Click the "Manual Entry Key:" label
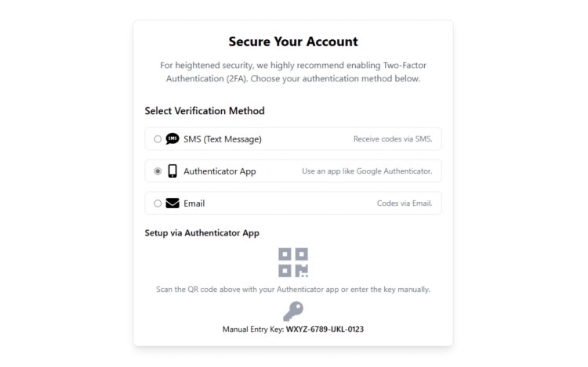 click(x=253, y=329)
